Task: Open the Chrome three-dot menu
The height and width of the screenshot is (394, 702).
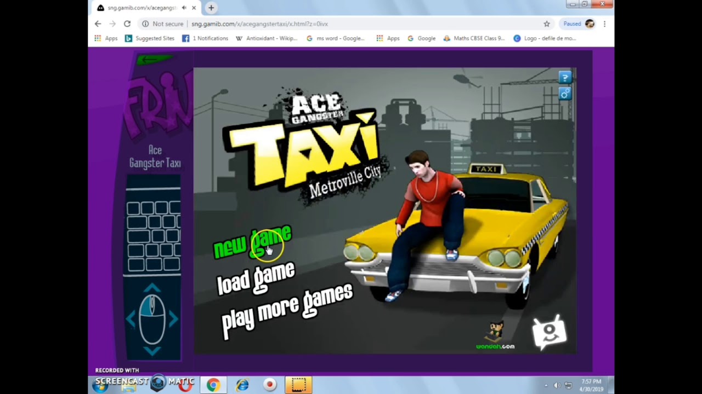Action: coord(604,24)
